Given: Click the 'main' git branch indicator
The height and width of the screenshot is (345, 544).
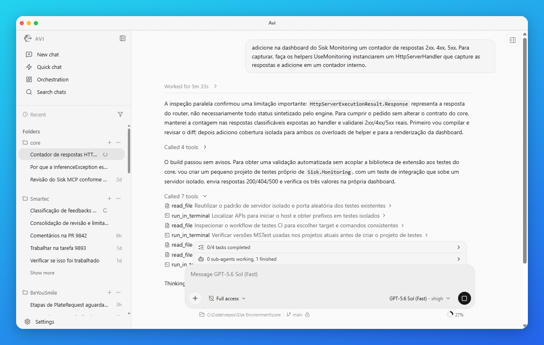Looking at the screenshot, I should point(294,315).
